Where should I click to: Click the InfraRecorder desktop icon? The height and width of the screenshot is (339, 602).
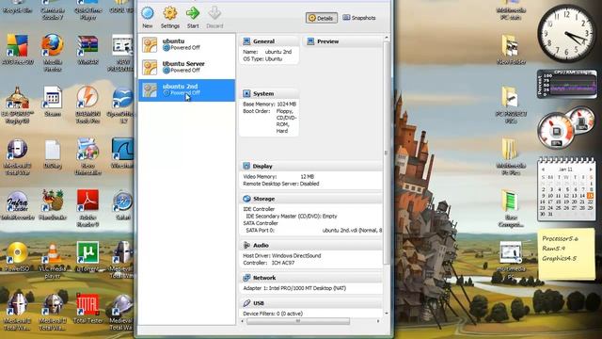[x=17, y=205]
